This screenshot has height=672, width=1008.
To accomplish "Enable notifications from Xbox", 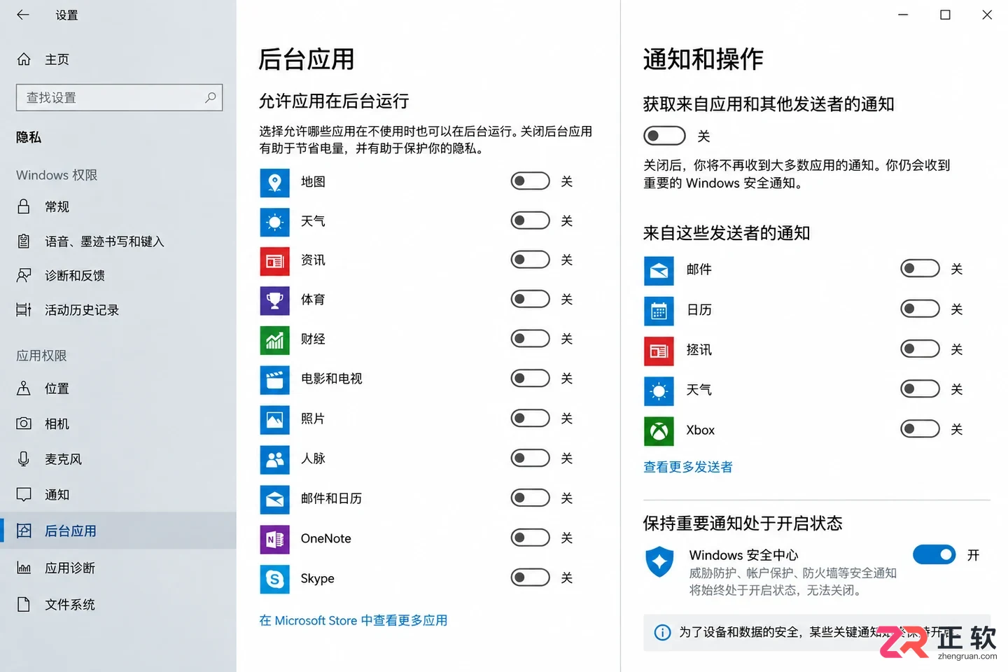I will pyautogui.click(x=920, y=428).
